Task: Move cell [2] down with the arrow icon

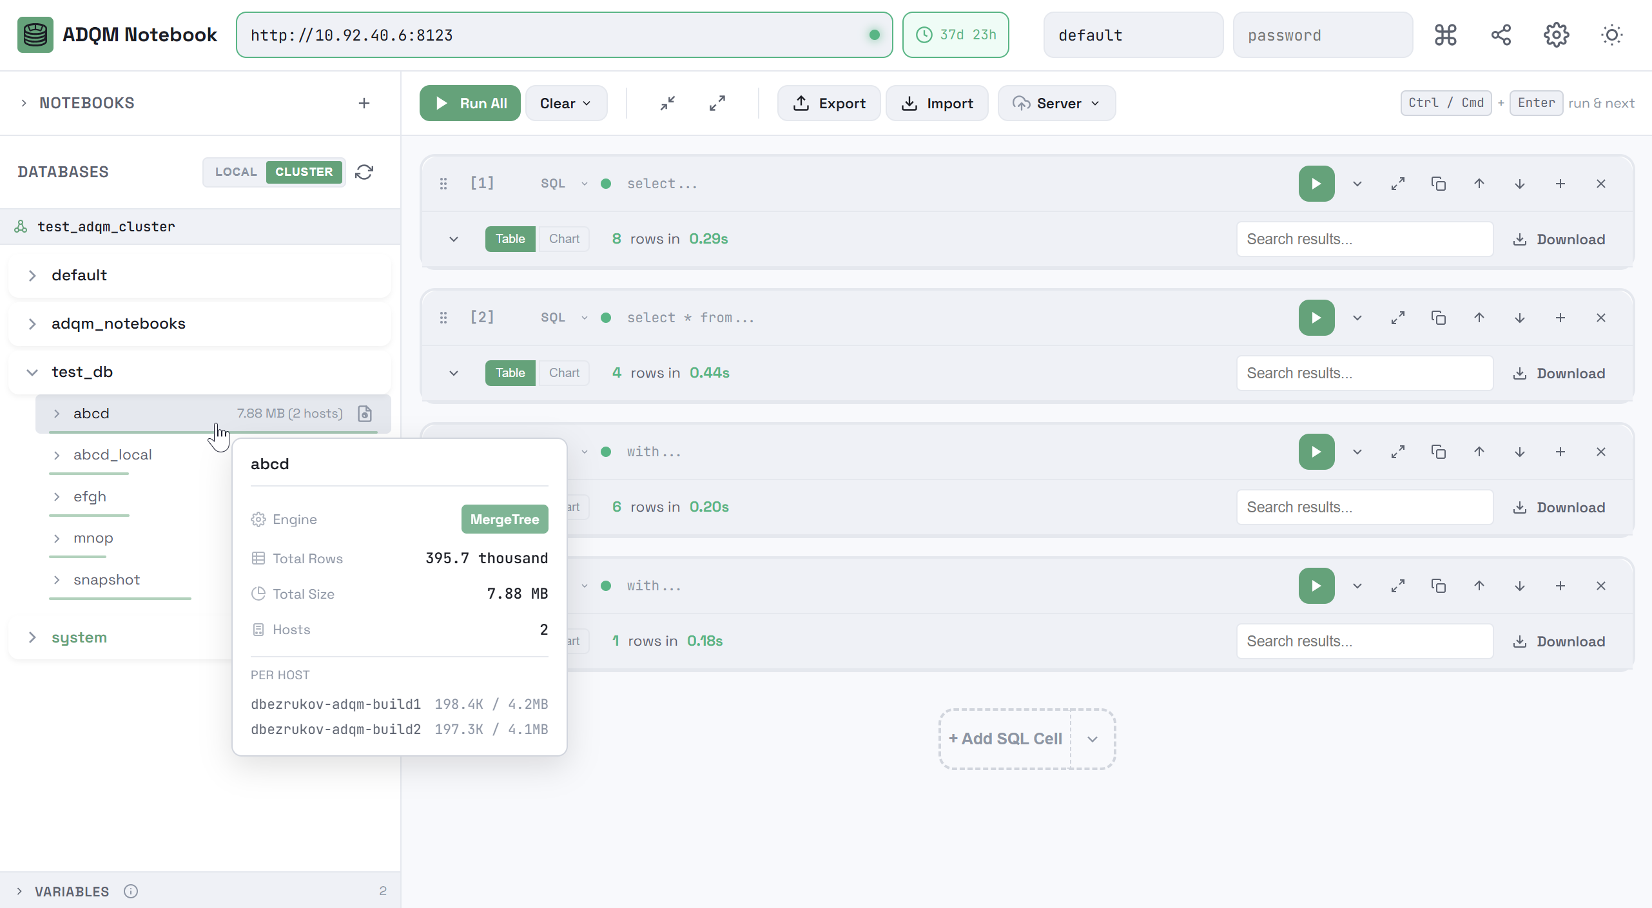Action: (x=1520, y=317)
